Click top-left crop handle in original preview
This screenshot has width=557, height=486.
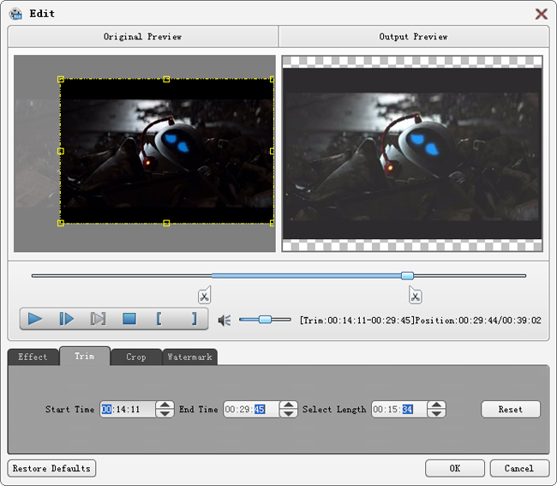pyautogui.click(x=61, y=79)
